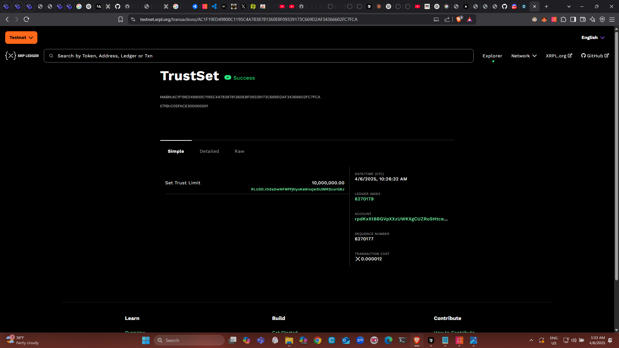Open the GitHub external link
Image resolution: width=619 pixels, height=348 pixels.
pos(595,56)
